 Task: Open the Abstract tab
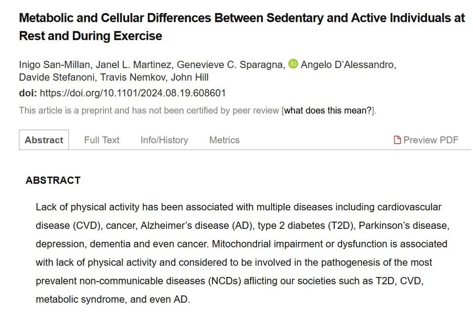click(44, 140)
